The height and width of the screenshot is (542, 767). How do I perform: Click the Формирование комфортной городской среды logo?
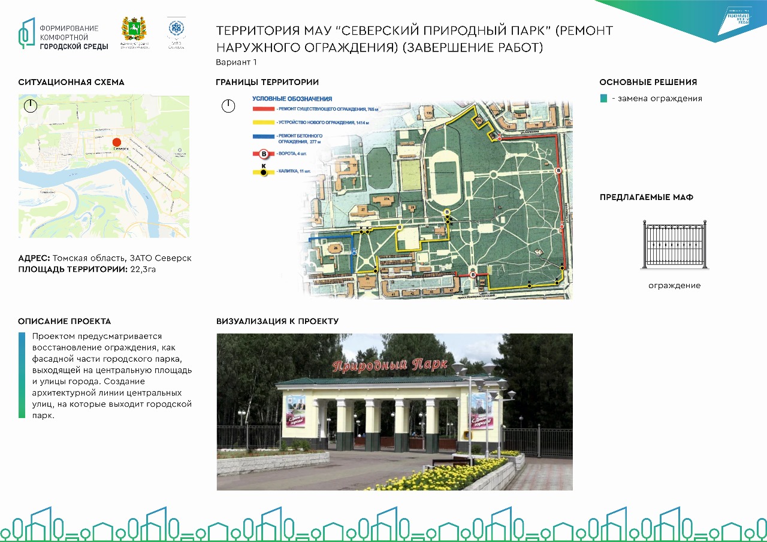[63, 37]
